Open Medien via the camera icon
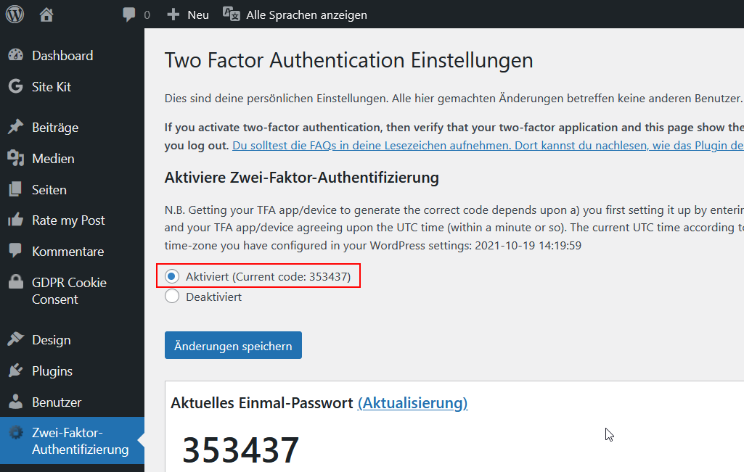 [x=16, y=158]
